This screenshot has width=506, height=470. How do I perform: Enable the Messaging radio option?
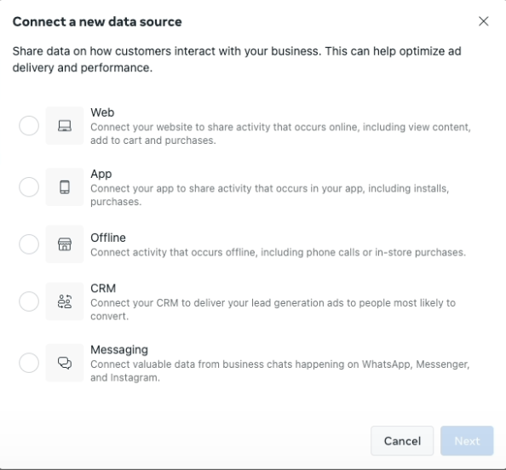click(x=29, y=363)
